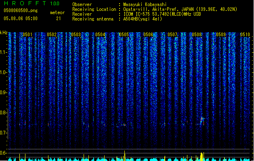Click the 0507 time marker
254x161 pixels.
(172, 34)
